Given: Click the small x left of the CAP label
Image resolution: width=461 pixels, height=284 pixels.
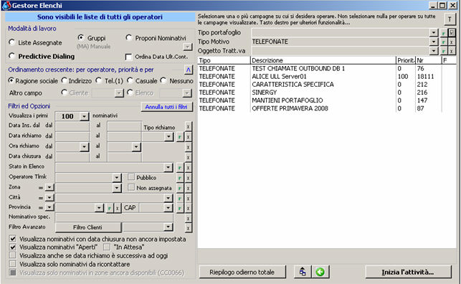Looking at the screenshot, I should 117,208.
